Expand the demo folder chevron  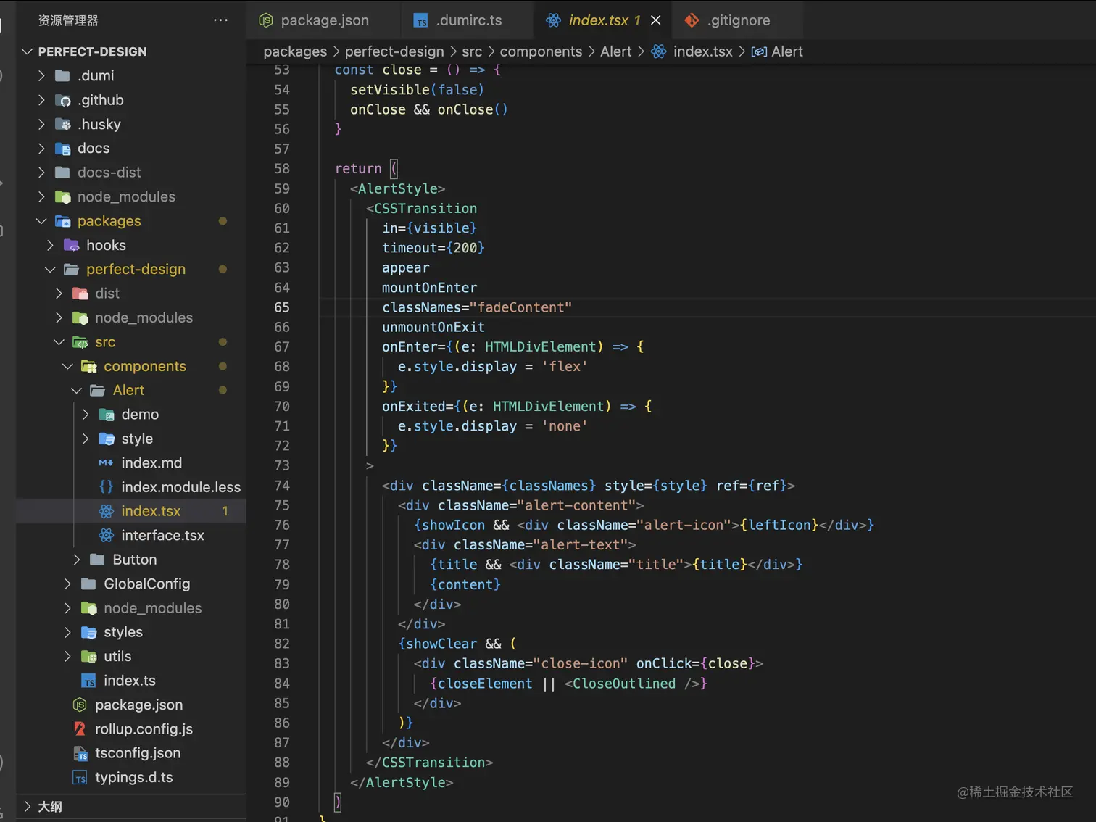[86, 415]
